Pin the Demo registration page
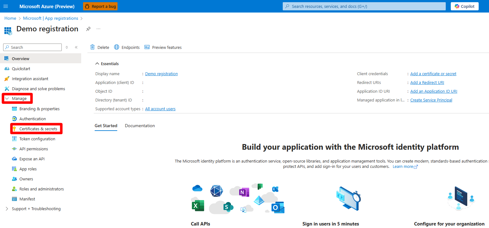 tap(88, 29)
